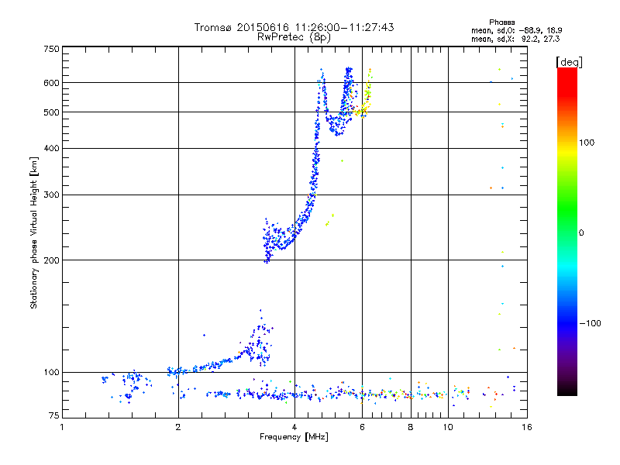The image size is (620, 465).
Task: Click the colorbar '-100' tick label
Action: (591, 323)
